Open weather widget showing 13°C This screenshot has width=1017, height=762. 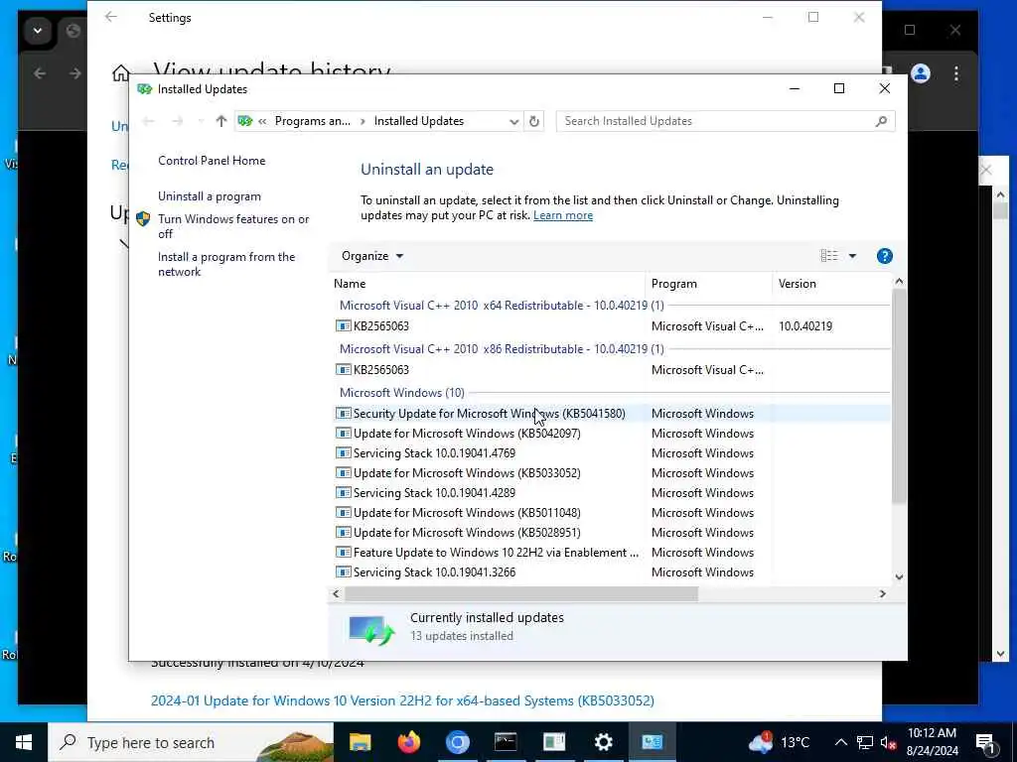coord(779,742)
